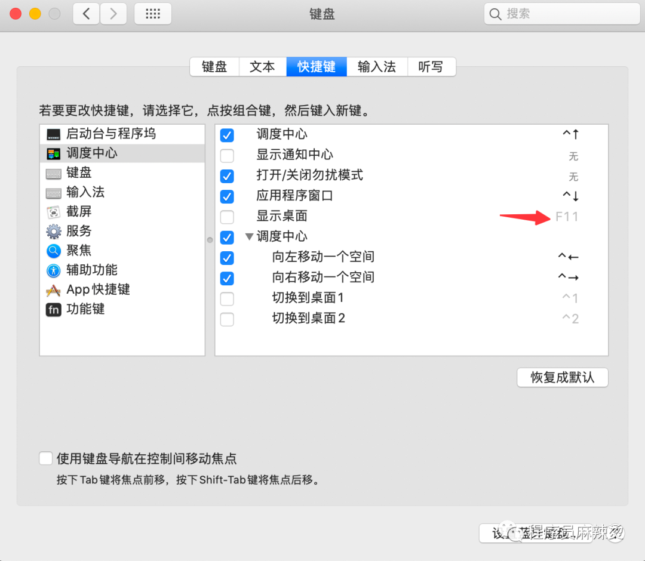Collapse the 调度中心 disclosure triangle
The width and height of the screenshot is (645, 561).
tap(249, 236)
